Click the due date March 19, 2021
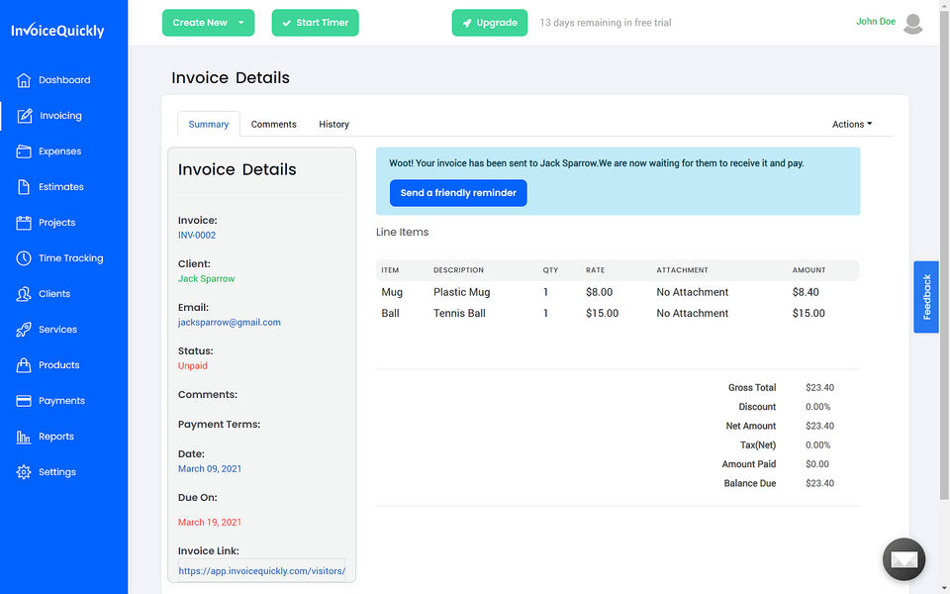This screenshot has height=594, width=950. [x=210, y=522]
